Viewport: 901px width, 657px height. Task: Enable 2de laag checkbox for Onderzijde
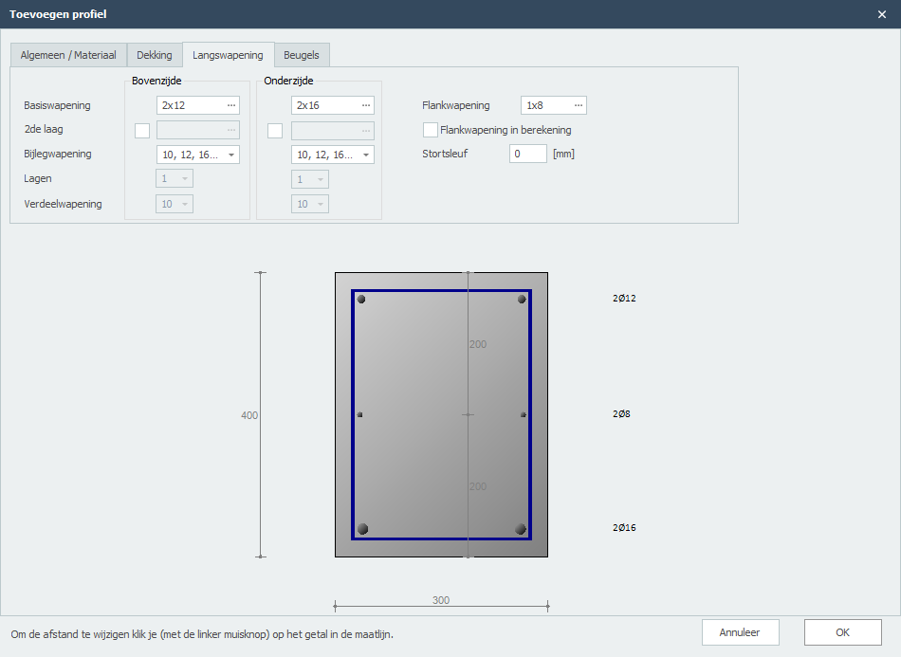(275, 131)
